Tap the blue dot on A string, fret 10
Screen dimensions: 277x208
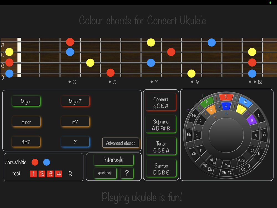(x=212, y=42)
